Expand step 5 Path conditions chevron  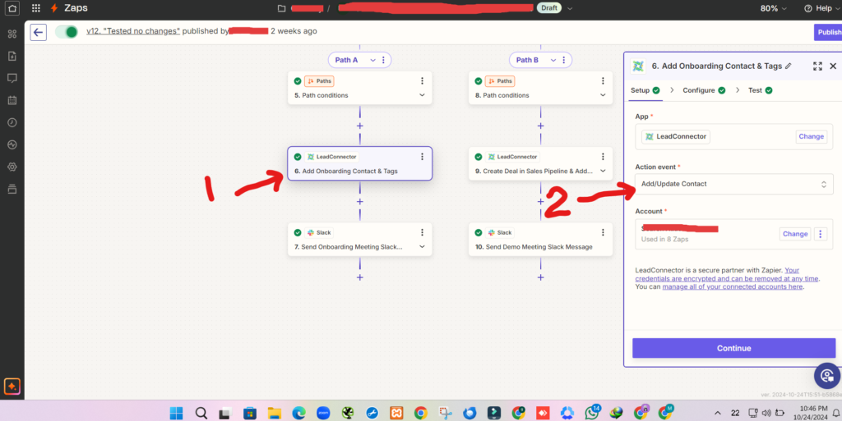coord(422,95)
